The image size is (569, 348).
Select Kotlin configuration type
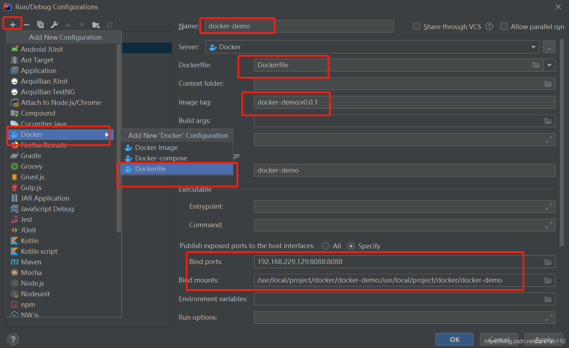coord(62,241)
